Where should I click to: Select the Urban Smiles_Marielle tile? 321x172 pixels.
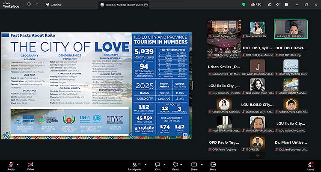(x=224, y=105)
